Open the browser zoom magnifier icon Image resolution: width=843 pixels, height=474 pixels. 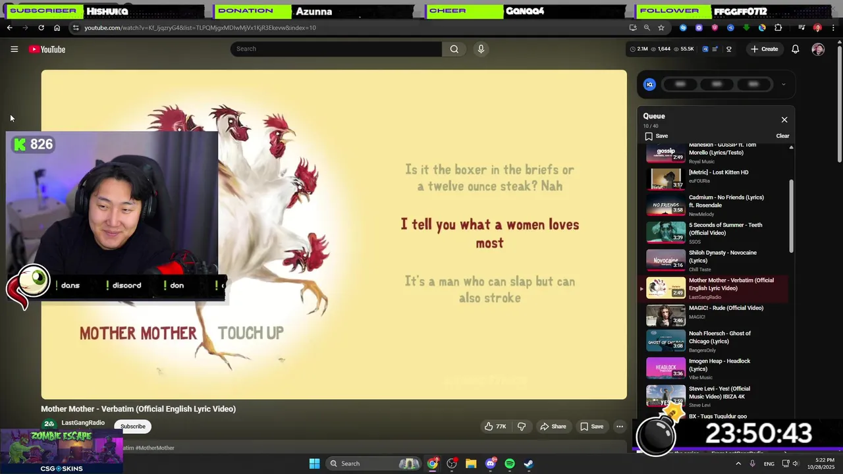[647, 28]
